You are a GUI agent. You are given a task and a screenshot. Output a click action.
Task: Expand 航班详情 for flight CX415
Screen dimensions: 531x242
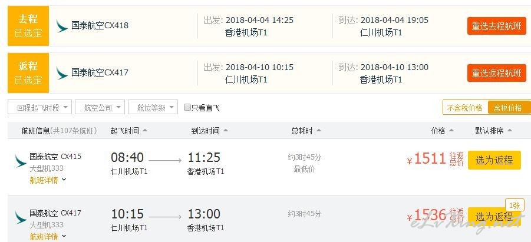click(48, 180)
